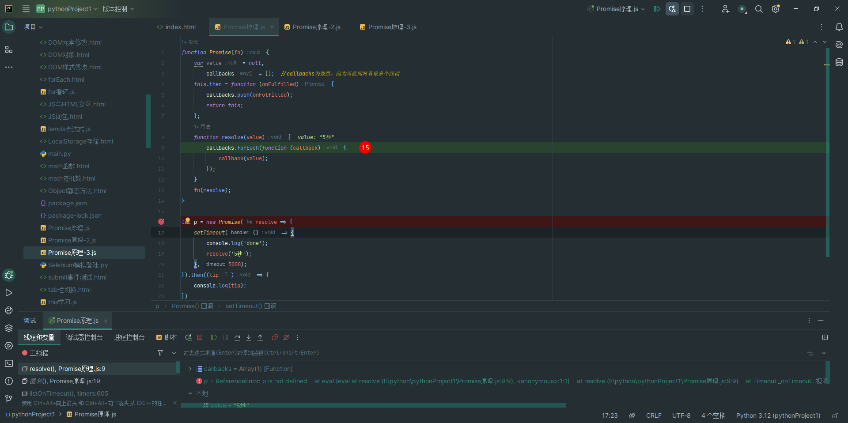Step over the current line
The image size is (848, 423).
237,337
